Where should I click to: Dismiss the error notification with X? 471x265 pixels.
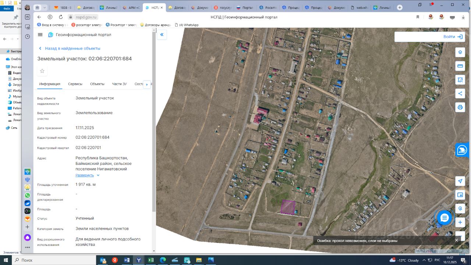coord(456,240)
